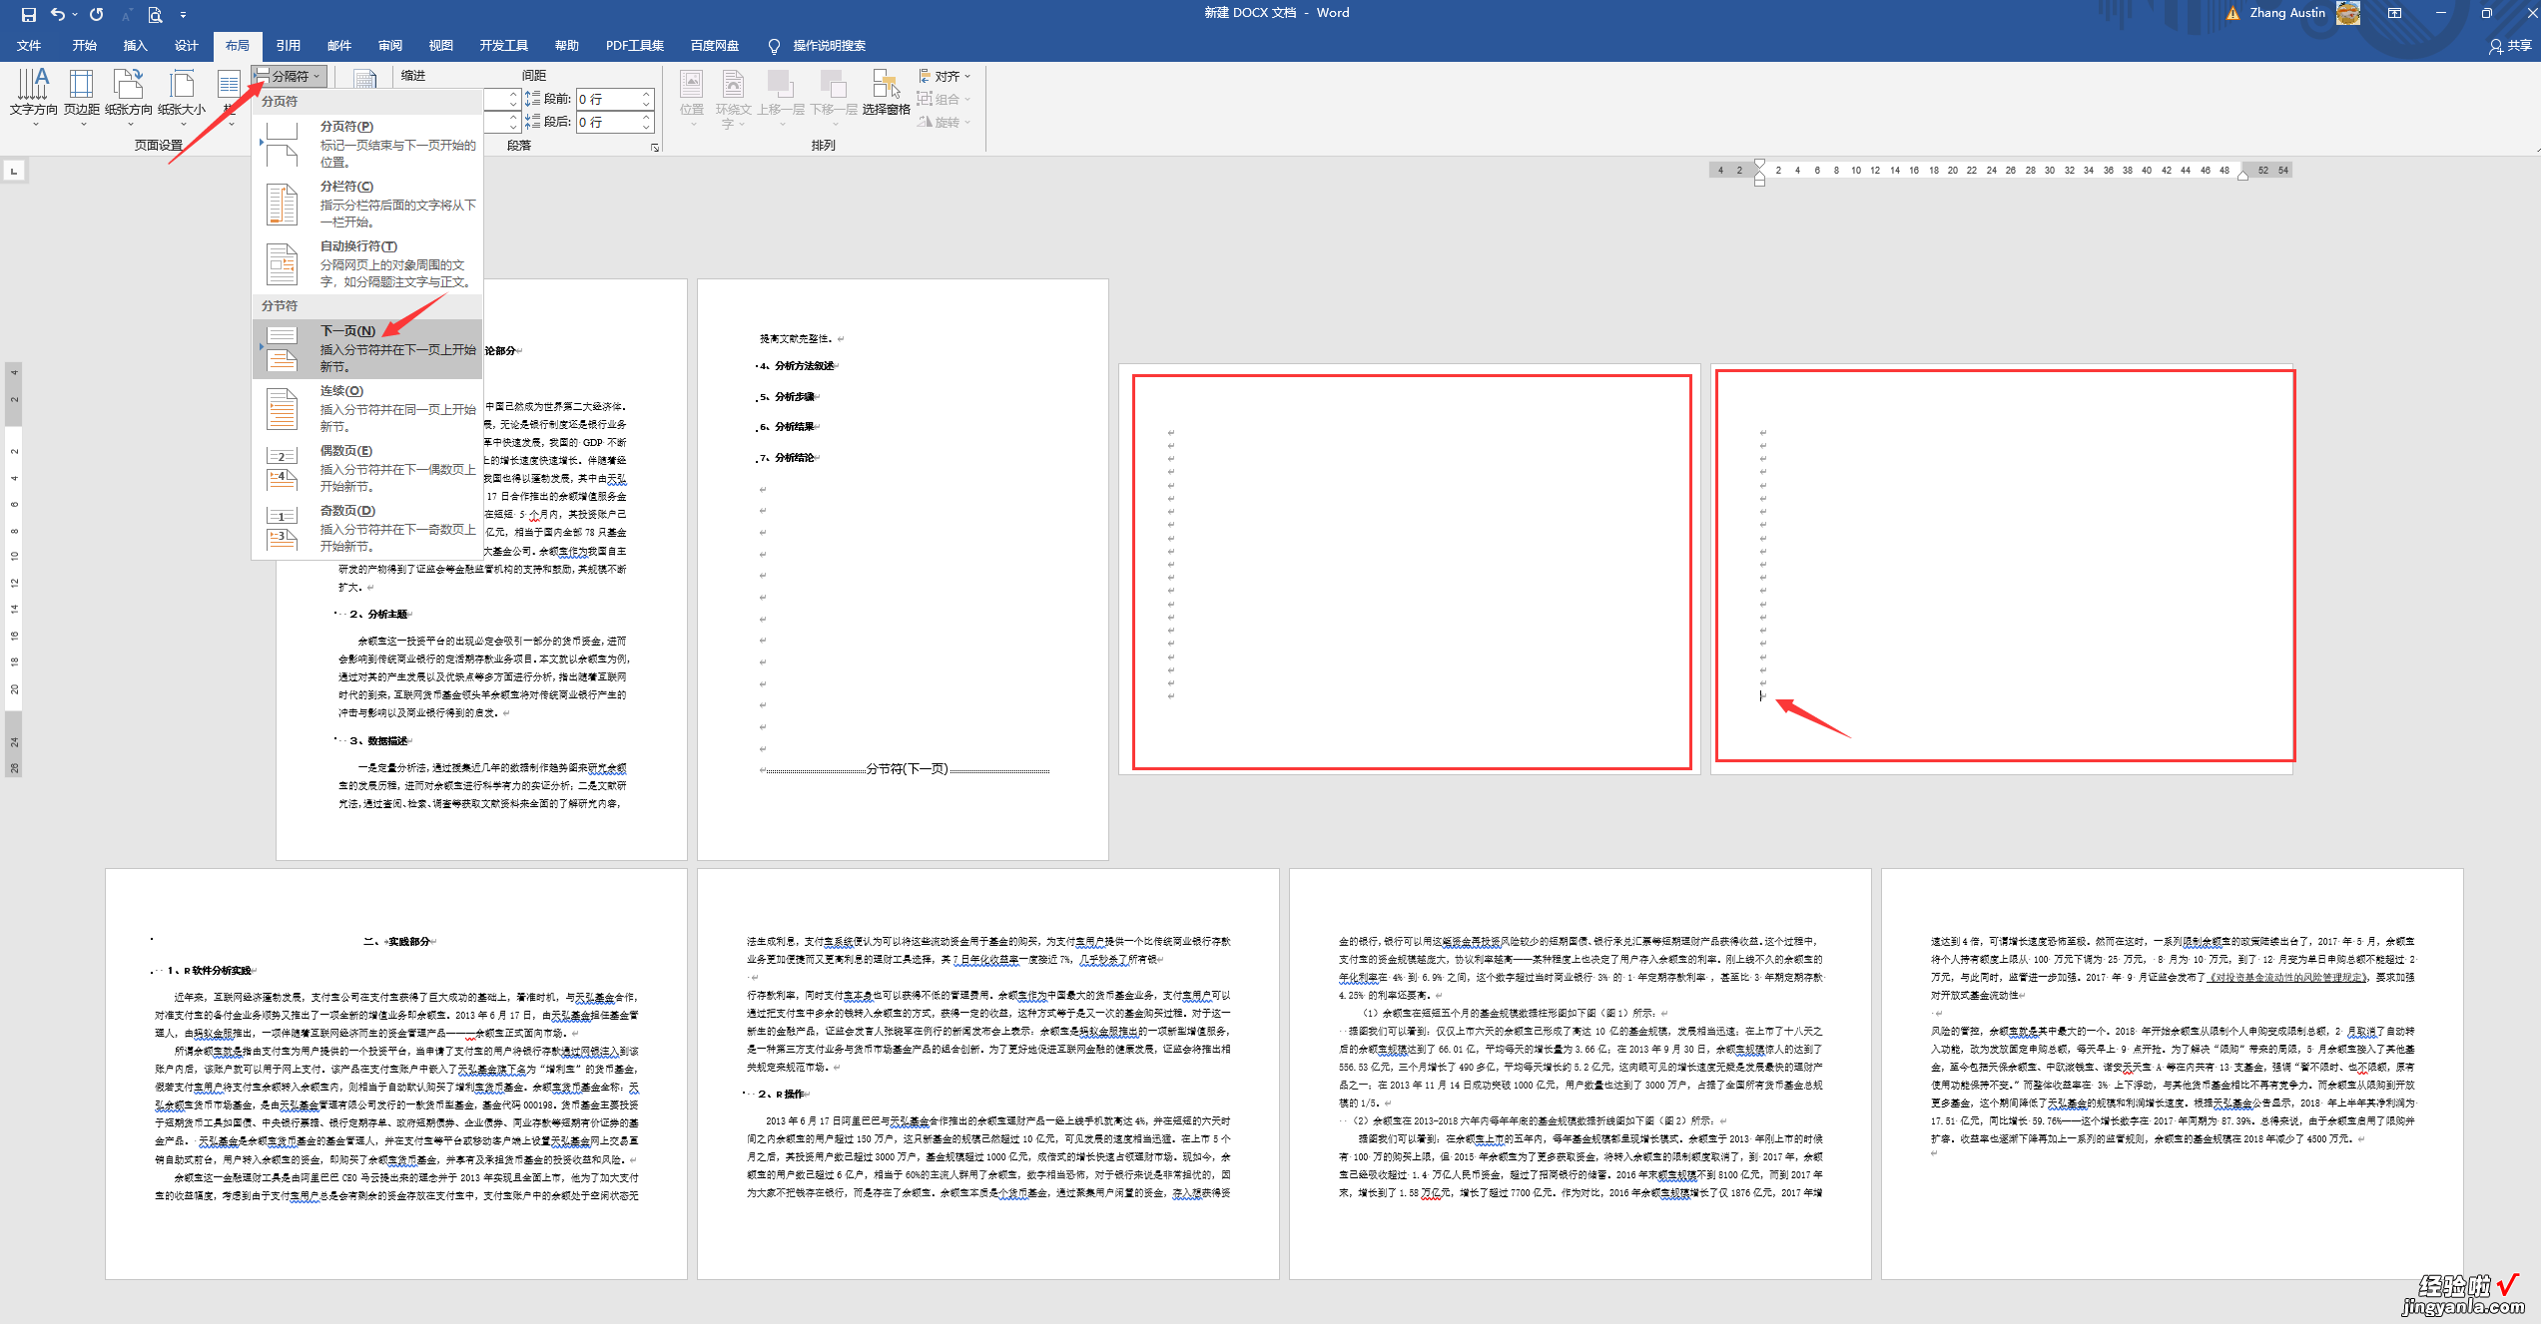2541x1324 pixels.
Task: Open the 段落 paragraph dialog launcher
Action: tap(655, 147)
